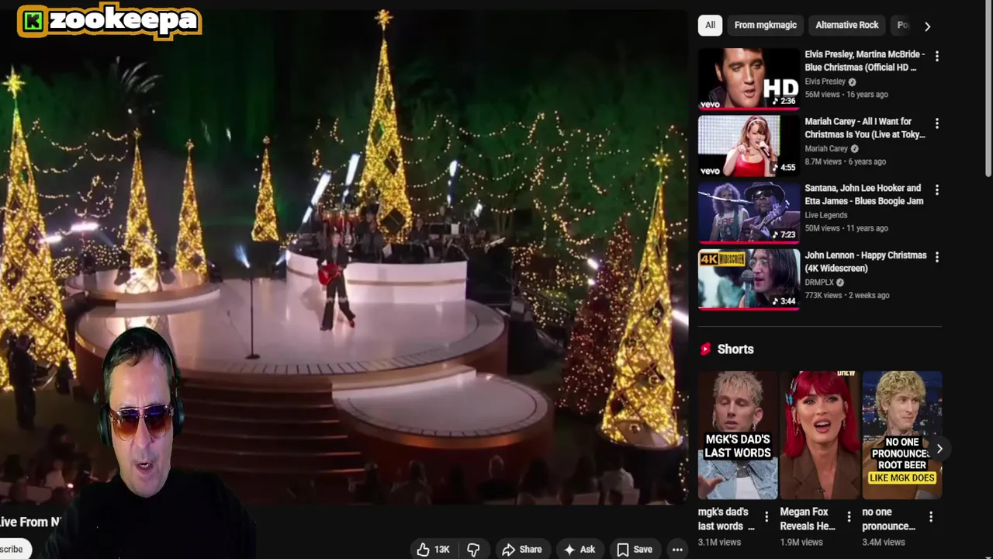The image size is (993, 559).
Task: Select the Alternative Rock chip
Action: click(847, 25)
